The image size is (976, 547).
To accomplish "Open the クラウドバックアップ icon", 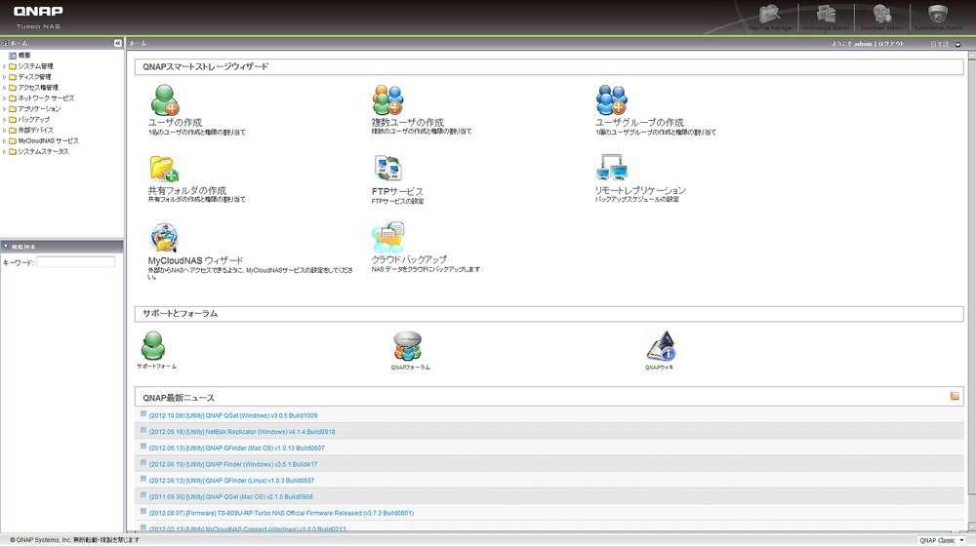I will coord(388,238).
